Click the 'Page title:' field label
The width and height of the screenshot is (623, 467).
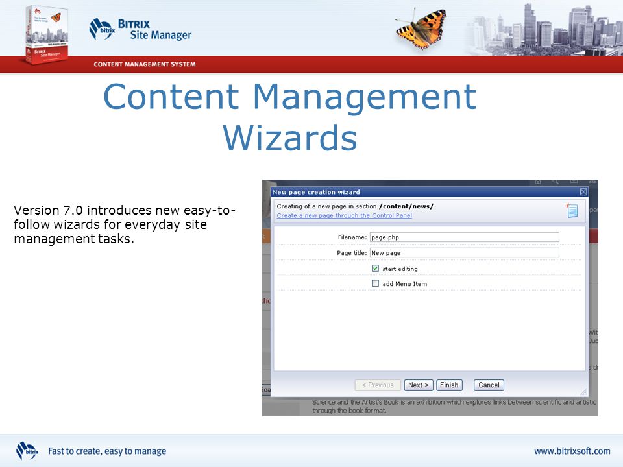(x=352, y=252)
